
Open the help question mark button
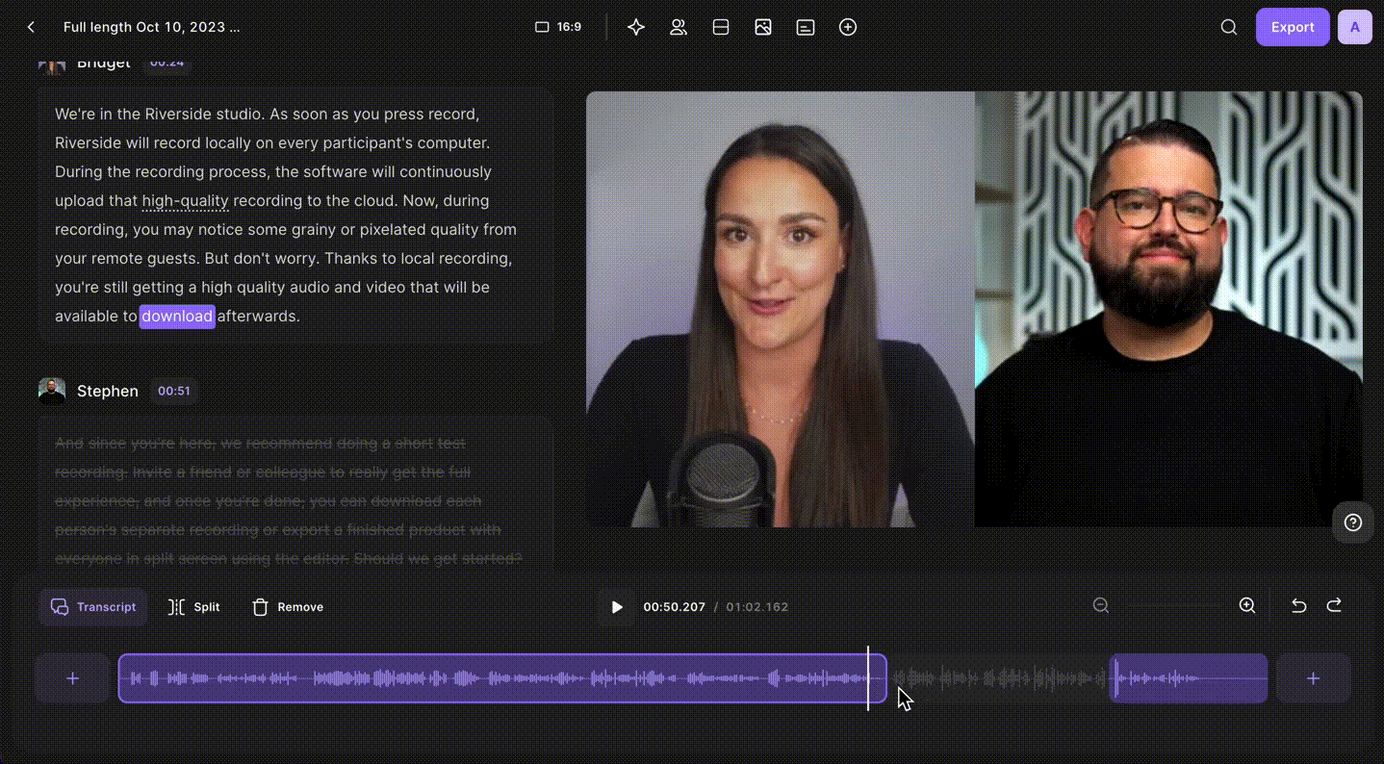coord(1353,522)
